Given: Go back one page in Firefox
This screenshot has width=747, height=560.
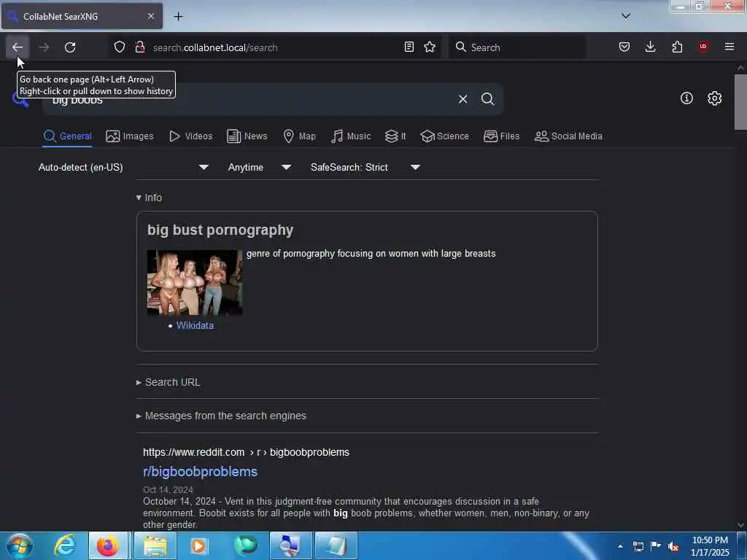Looking at the screenshot, I should (x=18, y=47).
